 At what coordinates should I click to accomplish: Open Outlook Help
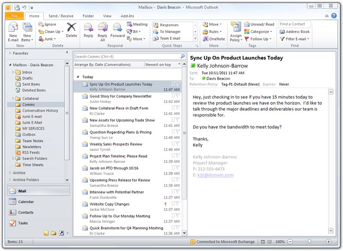click(334, 16)
